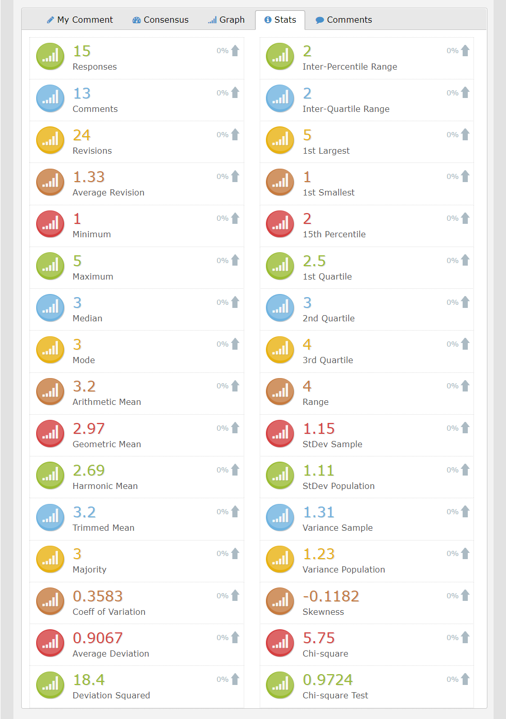Select the Stats tab

point(280,20)
